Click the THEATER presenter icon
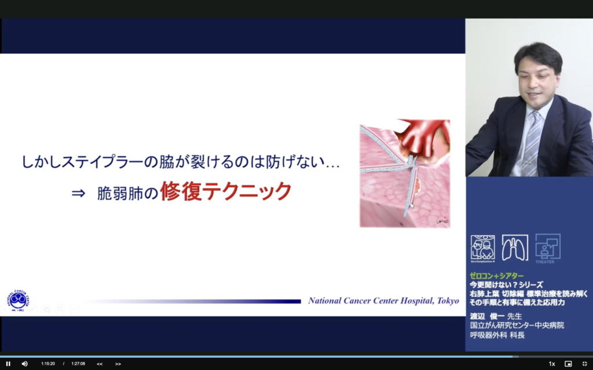Viewport: 593px width, 370px height. (x=547, y=247)
